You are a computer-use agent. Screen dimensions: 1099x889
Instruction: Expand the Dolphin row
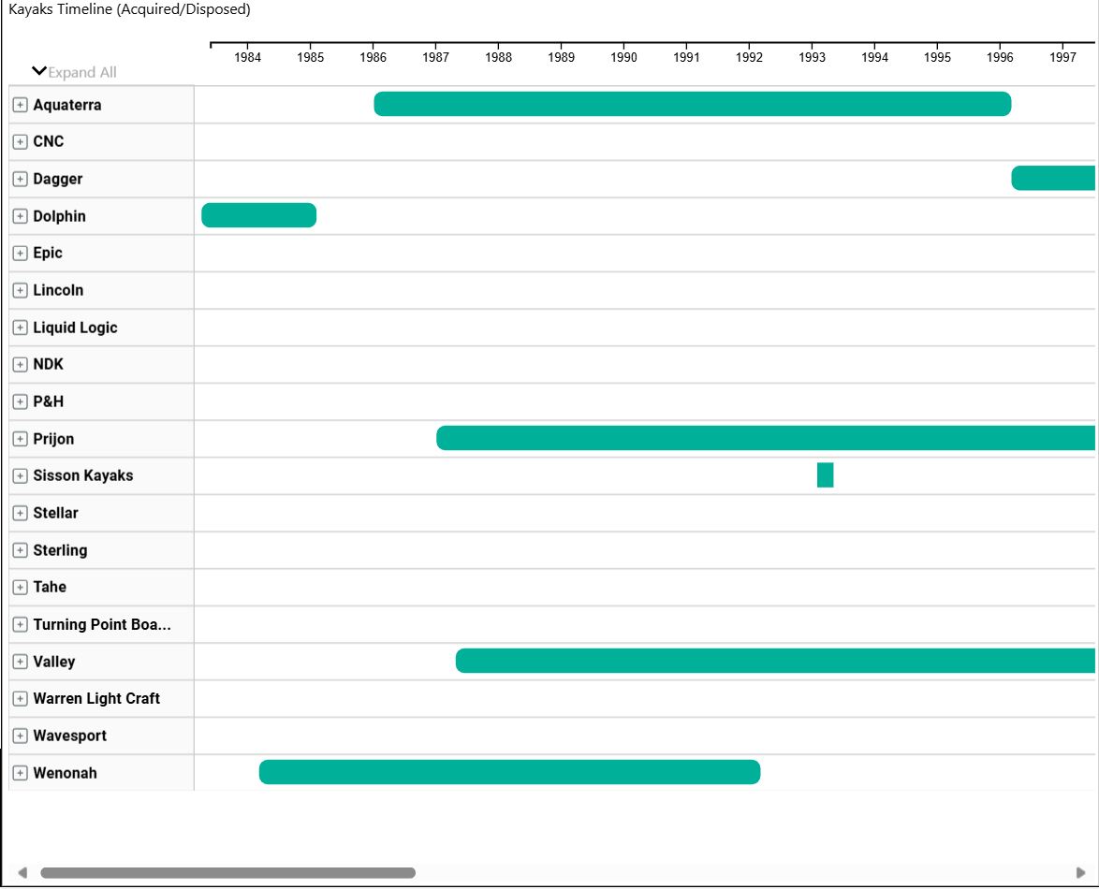(21, 216)
